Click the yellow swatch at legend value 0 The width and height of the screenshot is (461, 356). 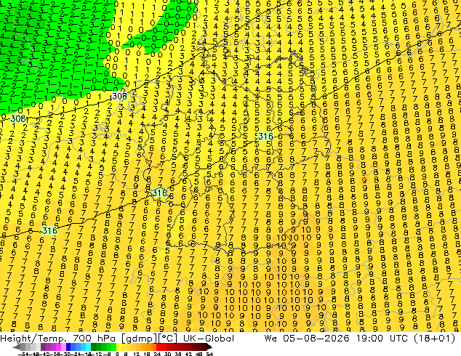[119, 347]
